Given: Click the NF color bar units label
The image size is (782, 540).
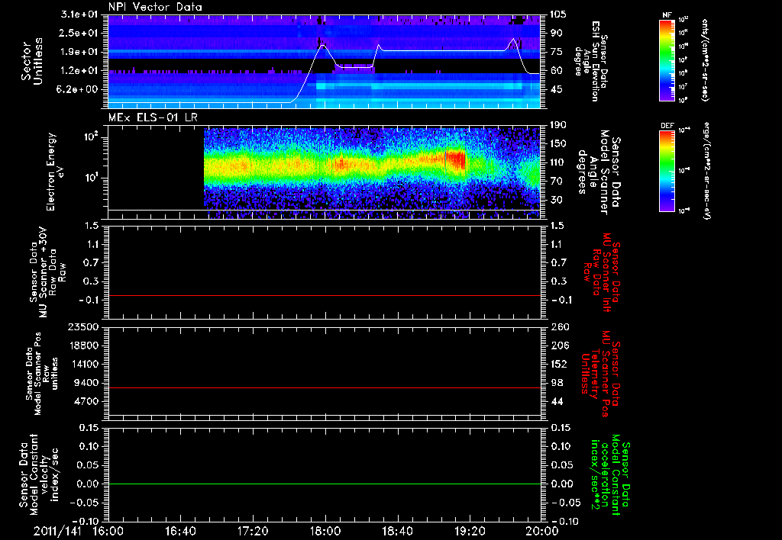Looking at the screenshot, I should tap(705, 60).
